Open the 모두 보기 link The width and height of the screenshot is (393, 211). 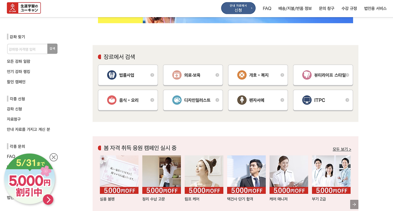coord(342,149)
